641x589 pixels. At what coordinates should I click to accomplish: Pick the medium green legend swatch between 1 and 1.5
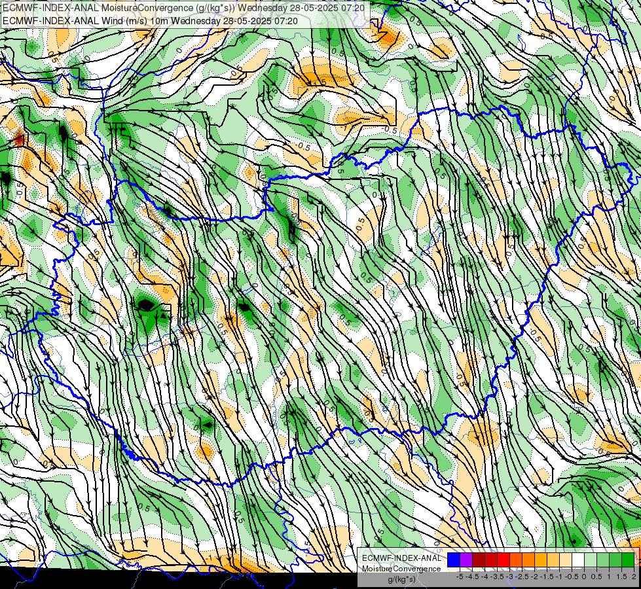(x=615, y=560)
